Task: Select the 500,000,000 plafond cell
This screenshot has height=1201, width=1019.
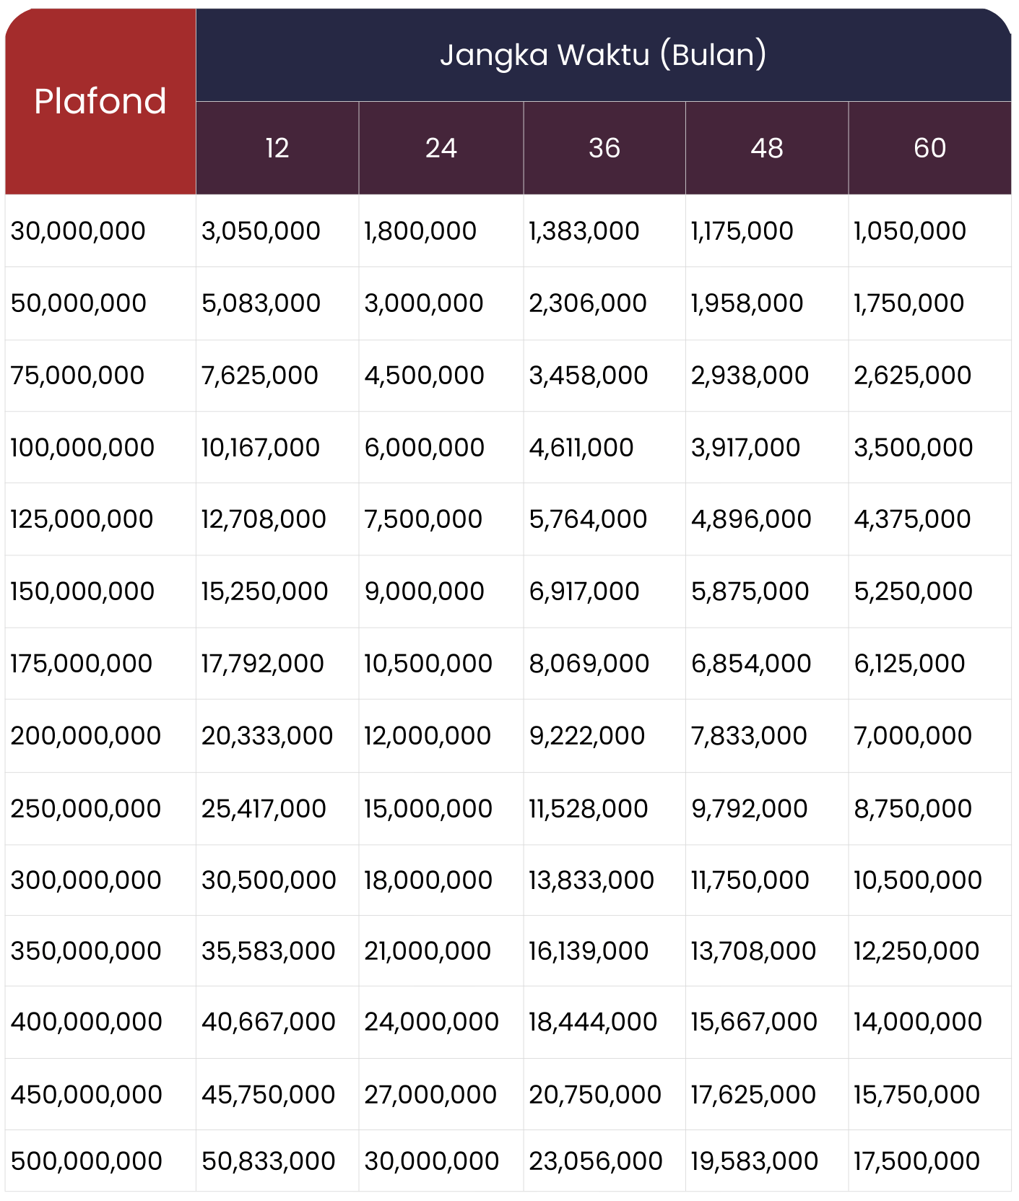Action: pos(86,1161)
